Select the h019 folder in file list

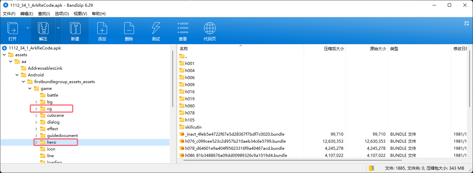point(187,99)
